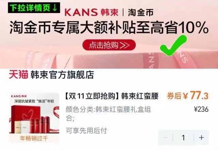This screenshot has height=150, width=218.
Task: Click the 天猫 Tmall logo
Action: tap(19, 74)
